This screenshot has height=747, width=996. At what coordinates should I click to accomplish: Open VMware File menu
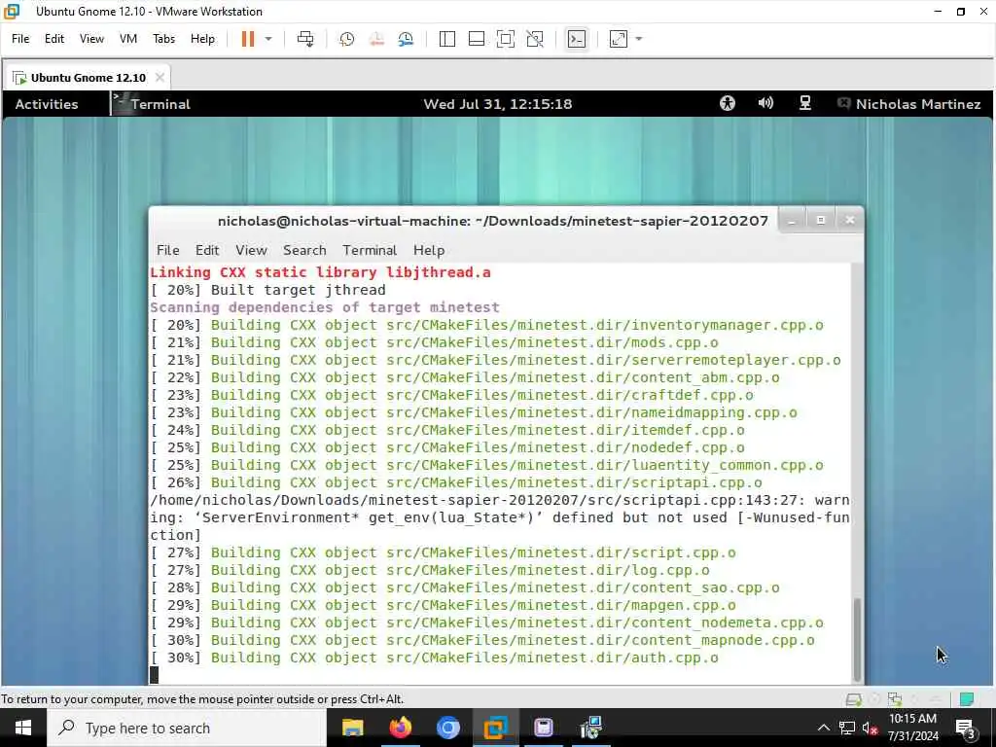coord(20,39)
